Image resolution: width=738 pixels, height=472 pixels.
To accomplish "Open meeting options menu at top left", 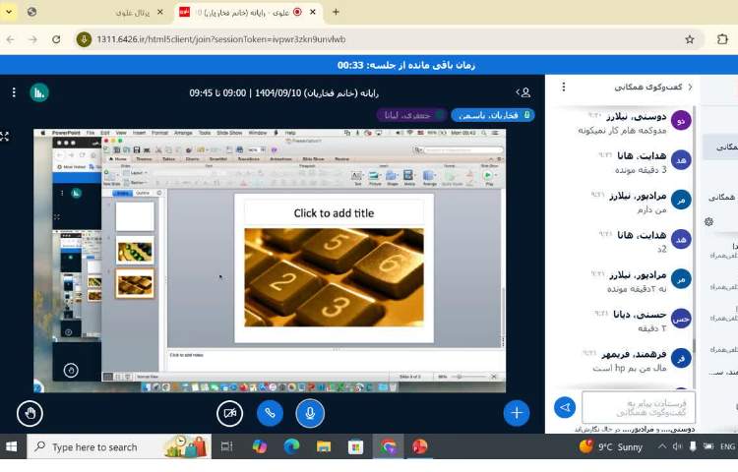I will tap(13, 92).
